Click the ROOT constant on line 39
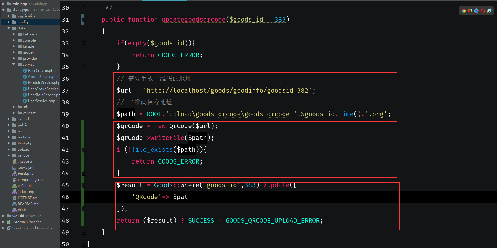The height and width of the screenshot is (248, 497). pyautogui.click(x=154, y=114)
